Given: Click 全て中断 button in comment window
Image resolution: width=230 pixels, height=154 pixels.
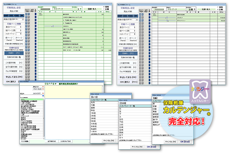Looking at the screenshot, I should [51, 141].
